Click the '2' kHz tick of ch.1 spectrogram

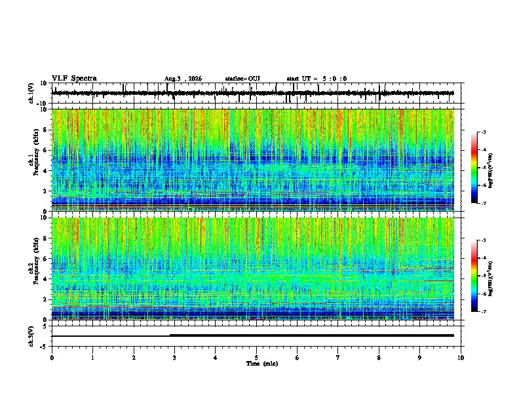pos(46,191)
